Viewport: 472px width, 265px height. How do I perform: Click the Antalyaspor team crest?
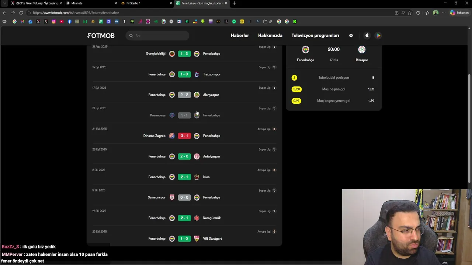click(x=197, y=156)
